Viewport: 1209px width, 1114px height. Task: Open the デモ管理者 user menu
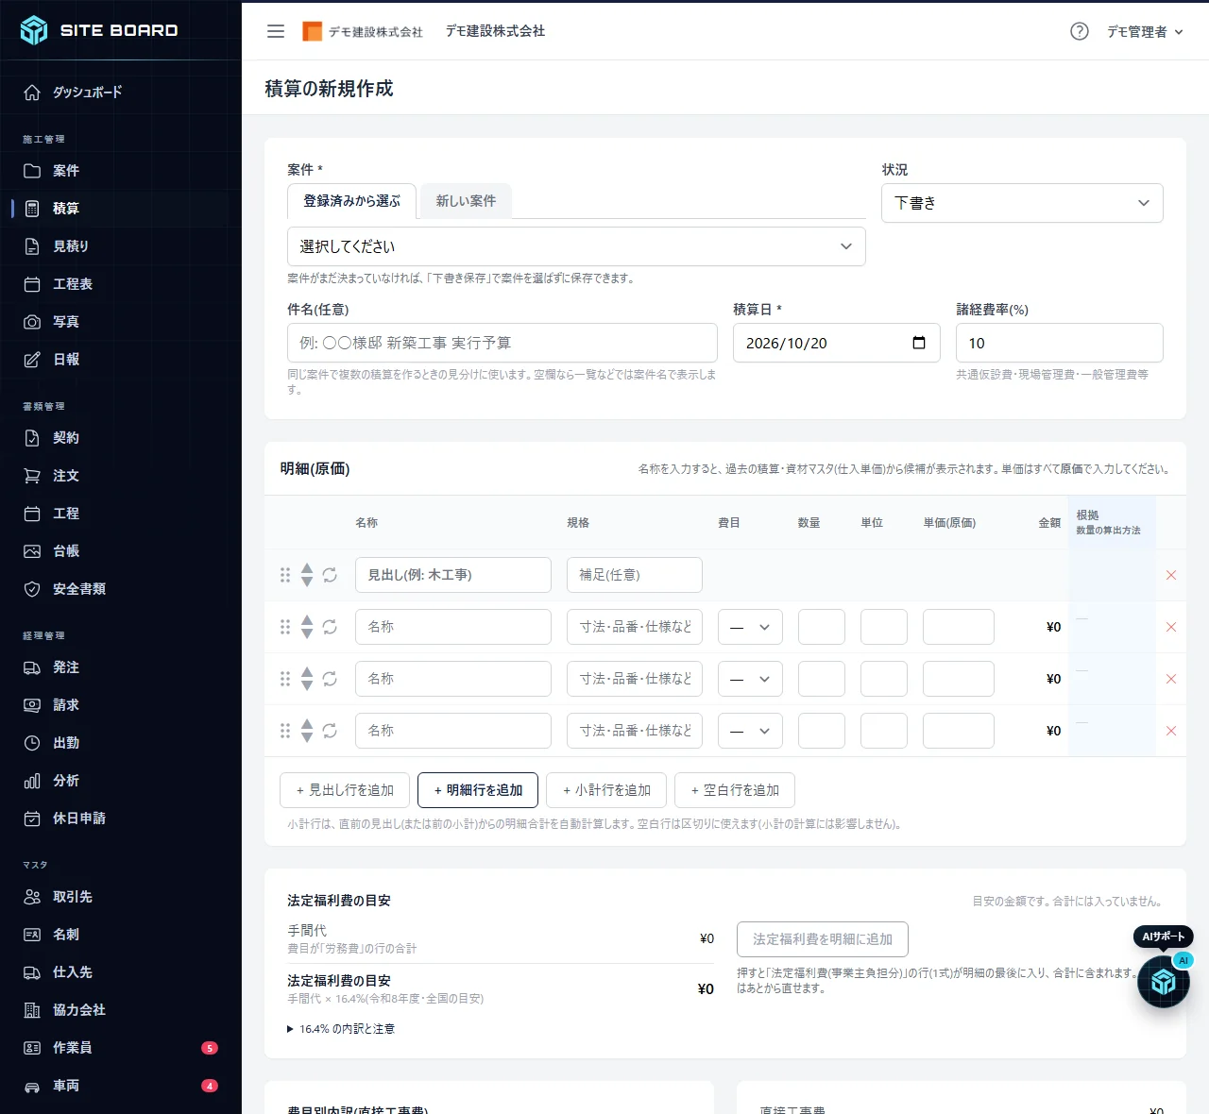(1145, 31)
